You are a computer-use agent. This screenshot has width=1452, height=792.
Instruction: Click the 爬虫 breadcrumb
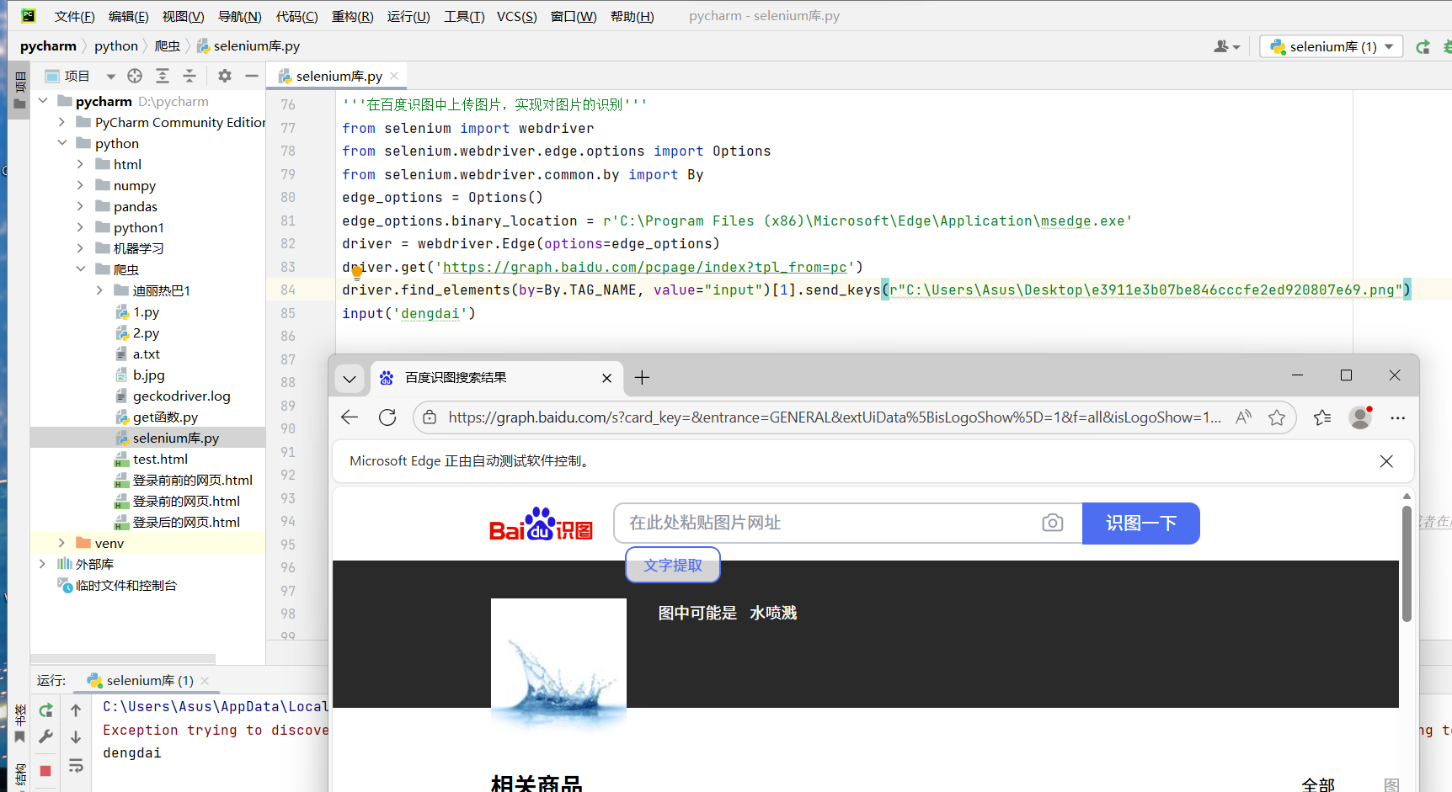click(x=167, y=46)
